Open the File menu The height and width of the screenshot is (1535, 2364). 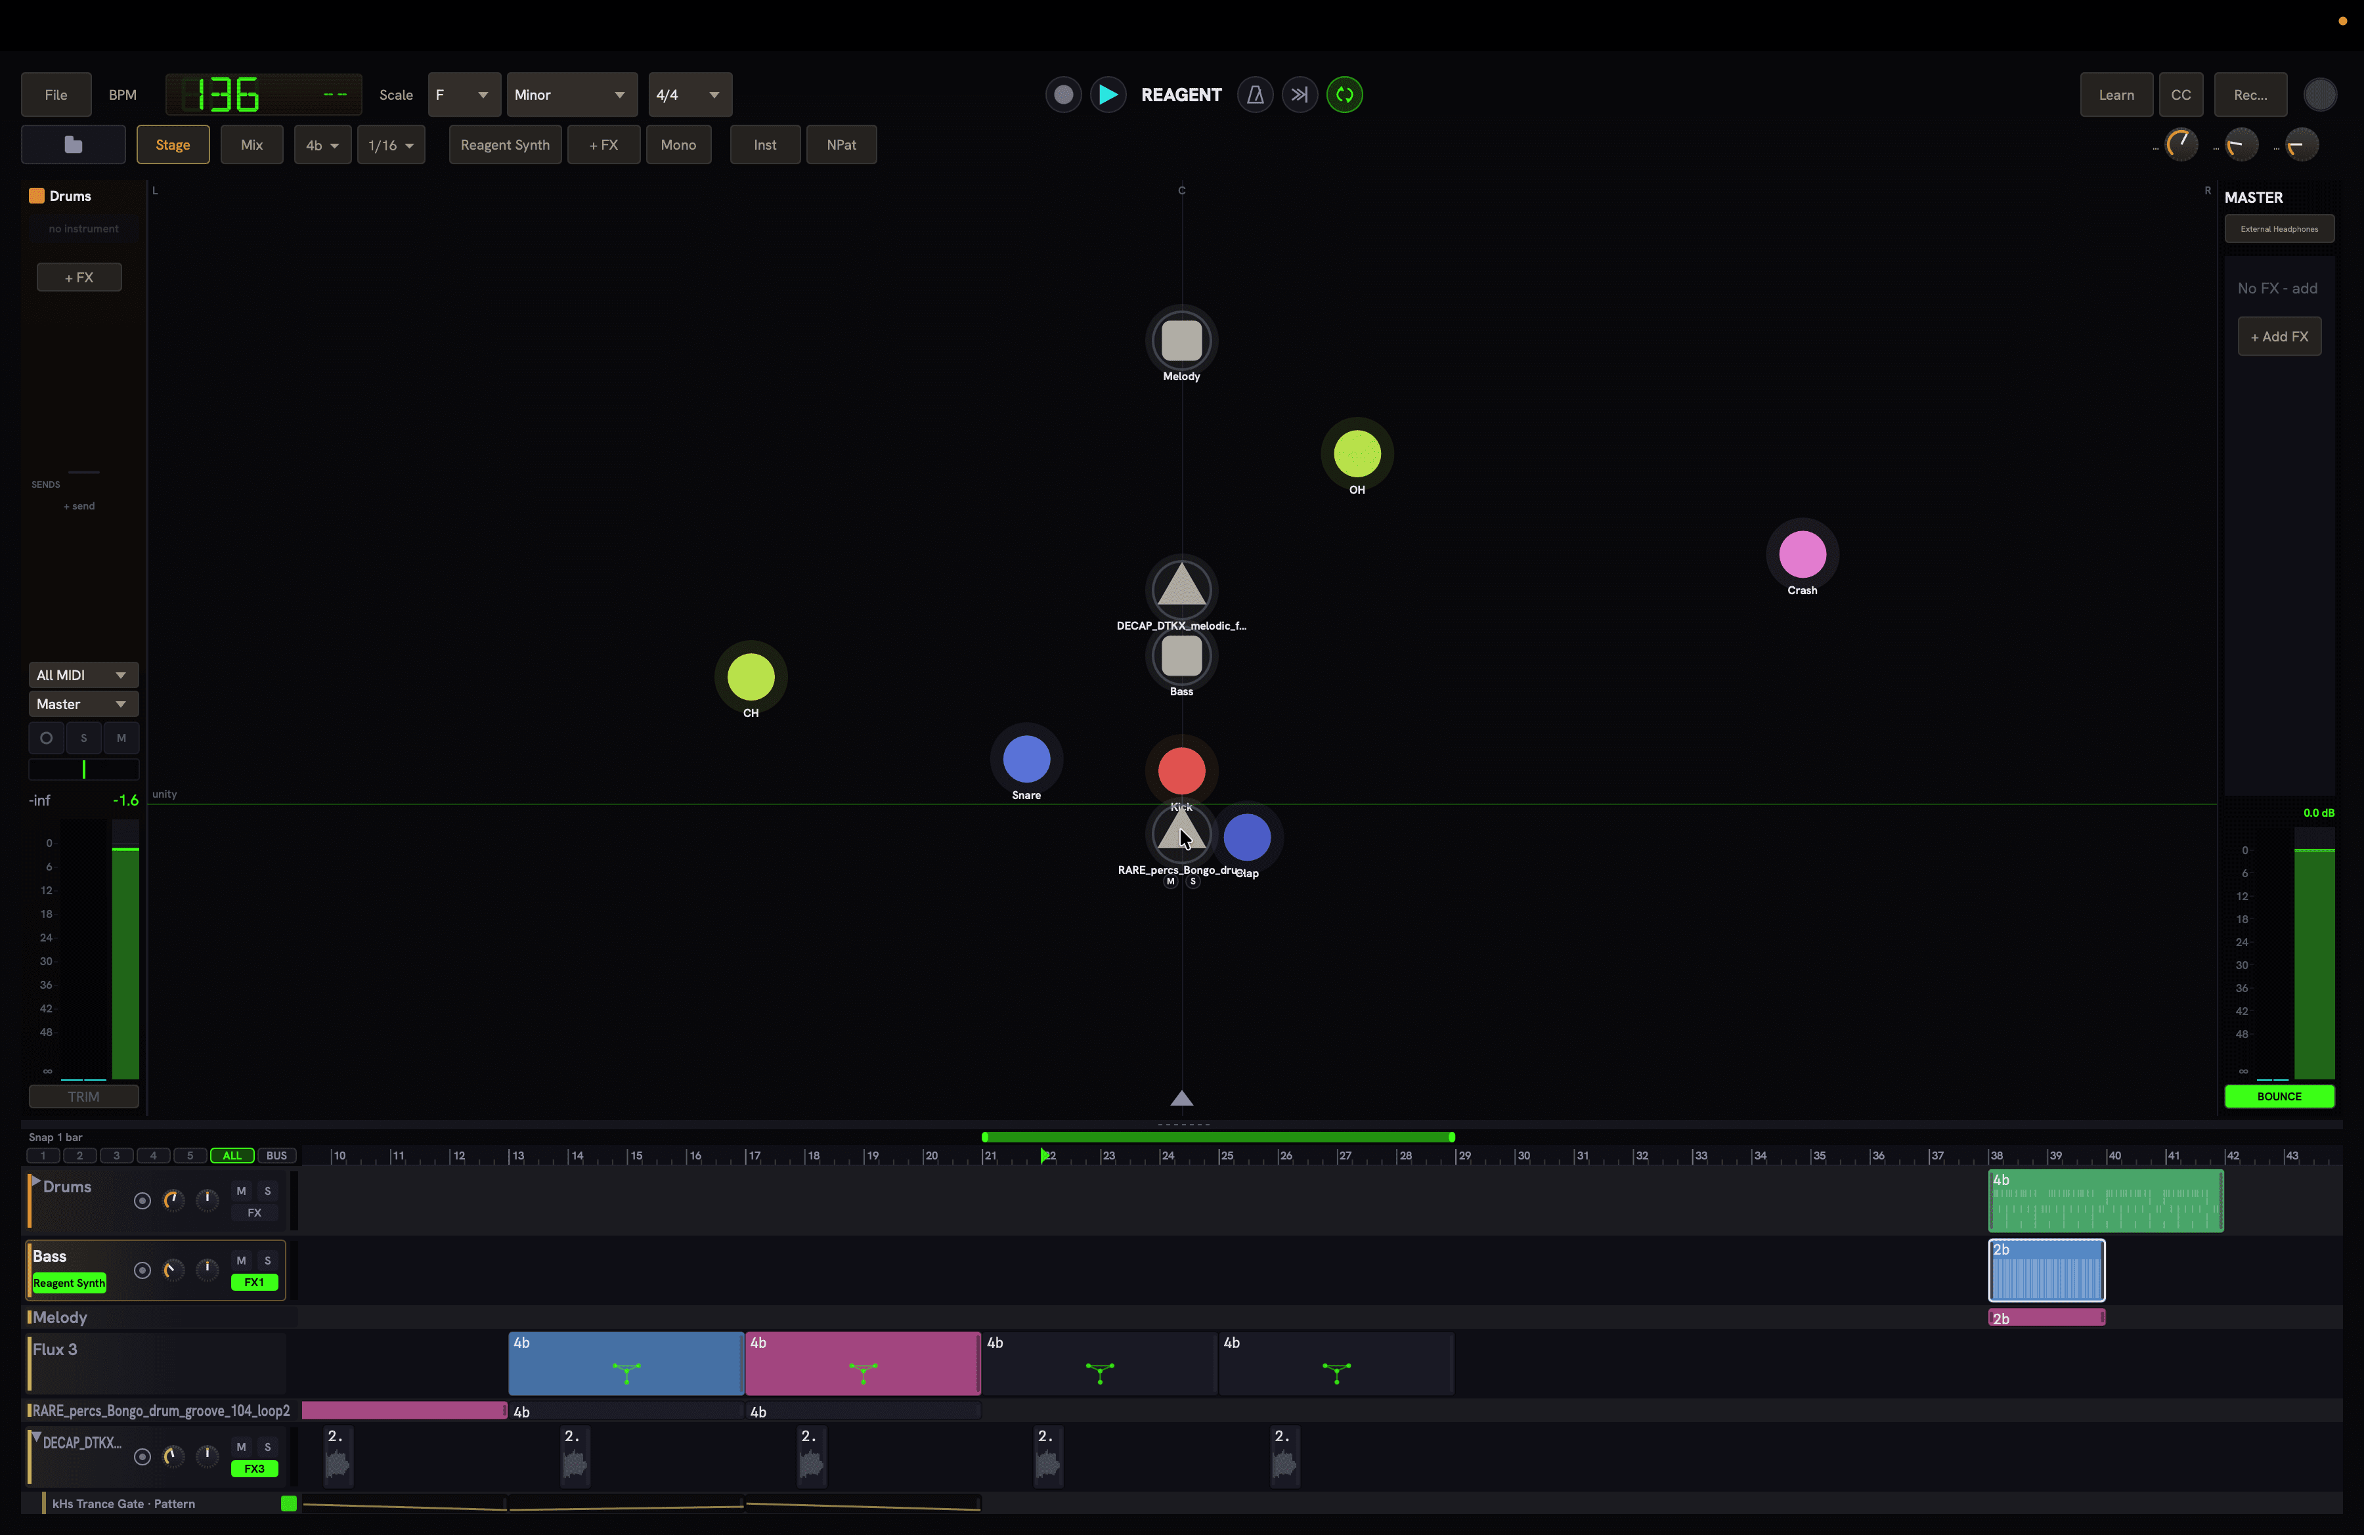point(56,95)
